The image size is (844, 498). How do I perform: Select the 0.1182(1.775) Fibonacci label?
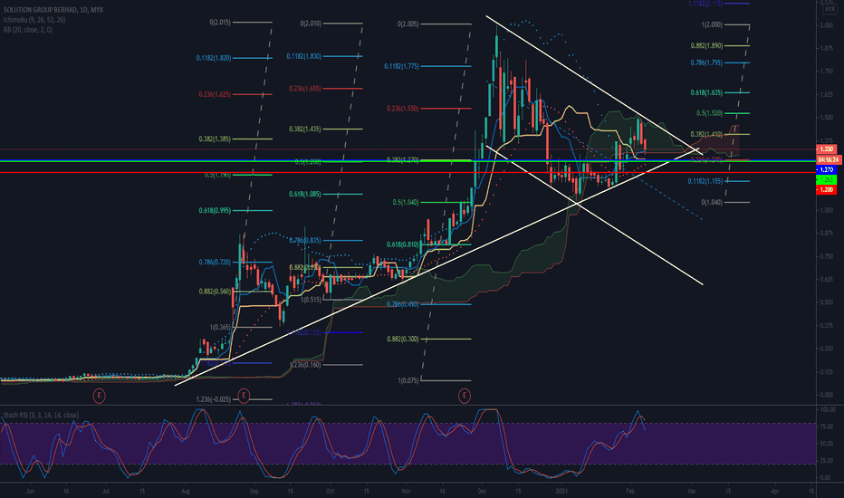click(401, 66)
